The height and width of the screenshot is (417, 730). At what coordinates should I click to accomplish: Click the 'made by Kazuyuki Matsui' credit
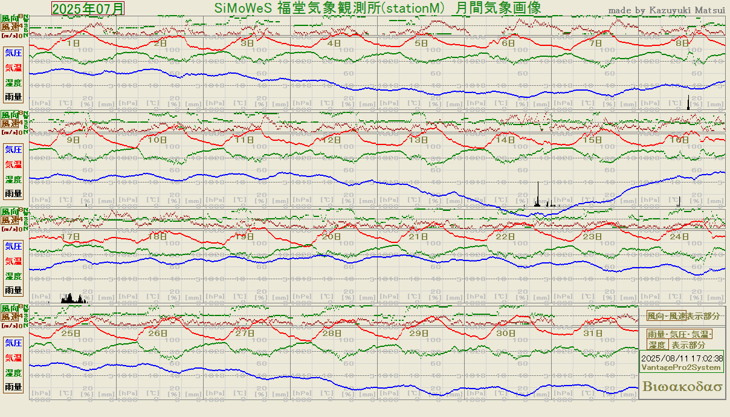click(666, 10)
